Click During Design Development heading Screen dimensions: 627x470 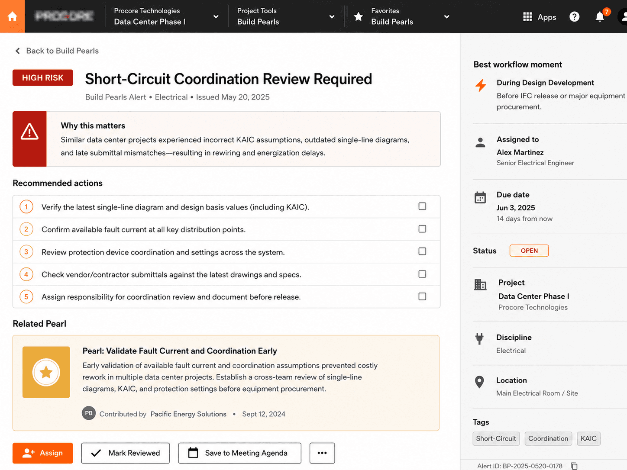pyautogui.click(x=545, y=83)
